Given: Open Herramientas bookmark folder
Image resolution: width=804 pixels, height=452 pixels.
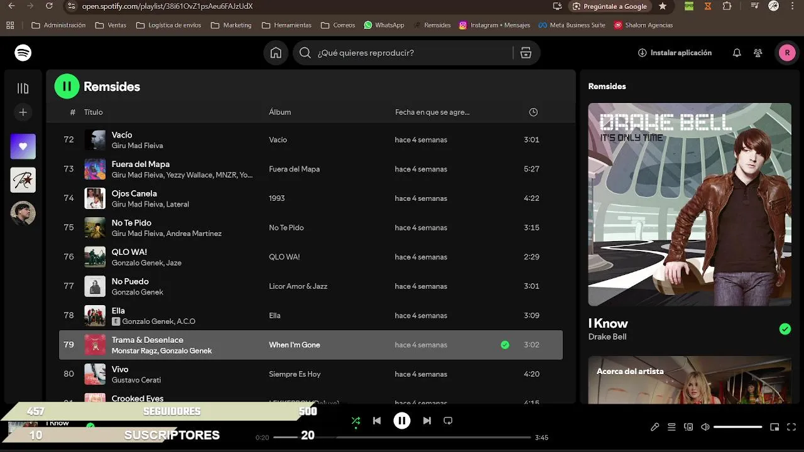Looking at the screenshot, I should [x=286, y=25].
